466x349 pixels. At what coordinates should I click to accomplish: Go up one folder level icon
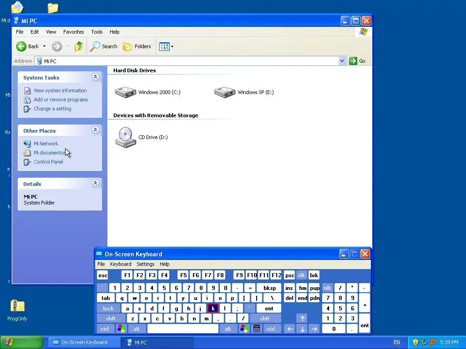click(79, 46)
